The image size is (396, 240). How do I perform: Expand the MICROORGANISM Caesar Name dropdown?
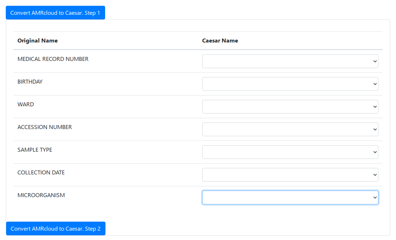coord(290,197)
